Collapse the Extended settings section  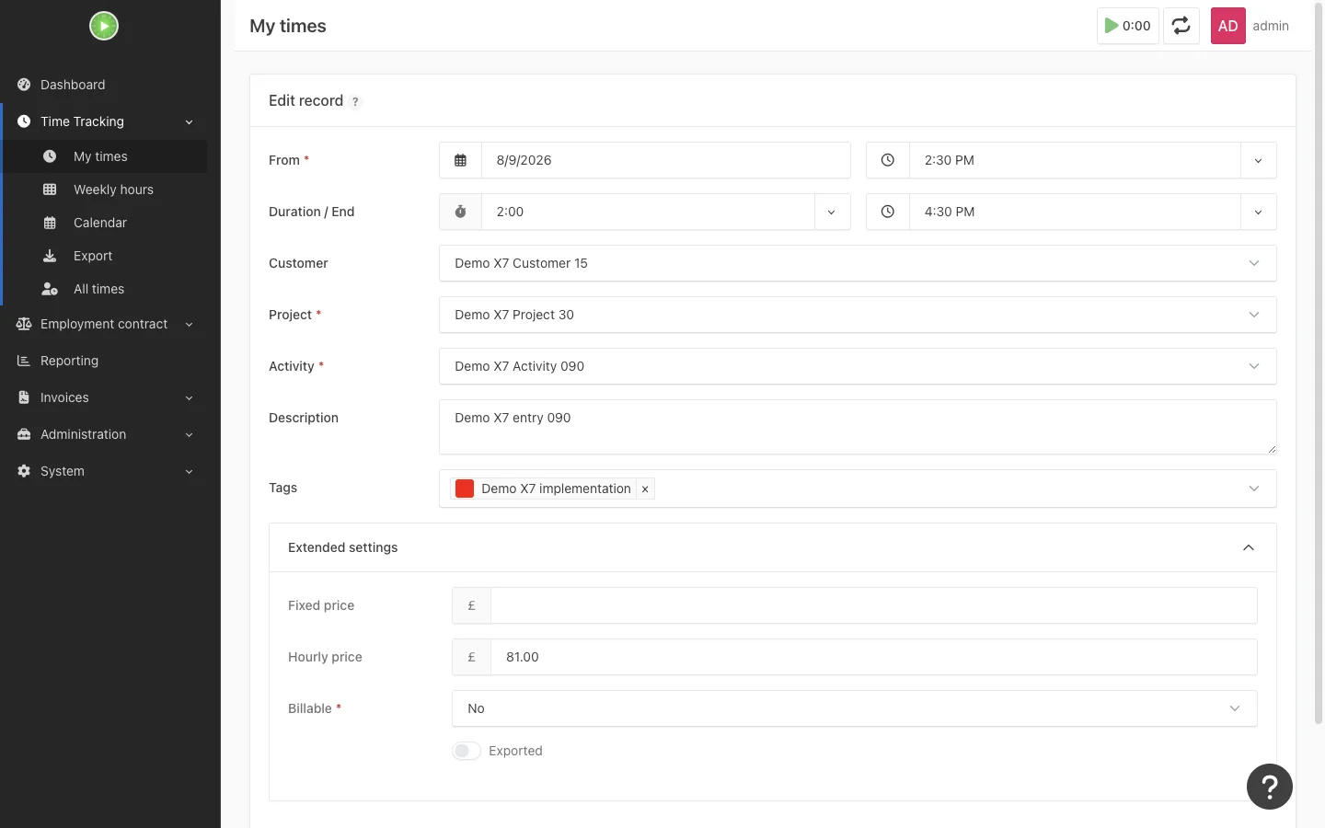coord(1249,547)
